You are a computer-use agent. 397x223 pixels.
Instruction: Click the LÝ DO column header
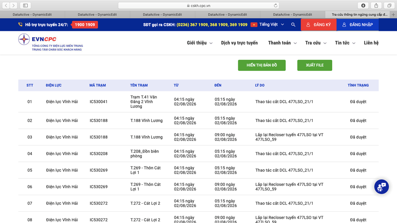coord(259,85)
